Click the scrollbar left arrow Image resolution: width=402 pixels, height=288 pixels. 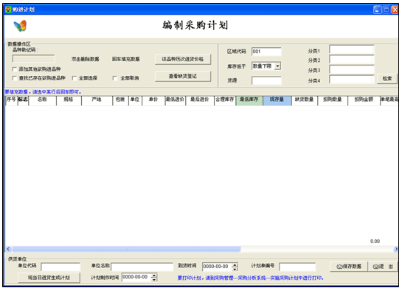[8, 249]
